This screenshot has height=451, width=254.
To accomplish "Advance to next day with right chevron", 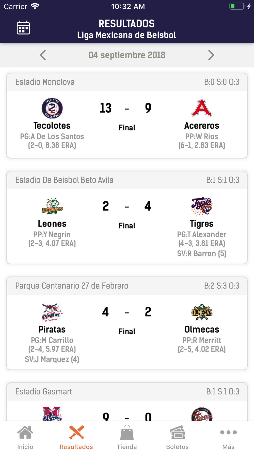I will (211, 55).
